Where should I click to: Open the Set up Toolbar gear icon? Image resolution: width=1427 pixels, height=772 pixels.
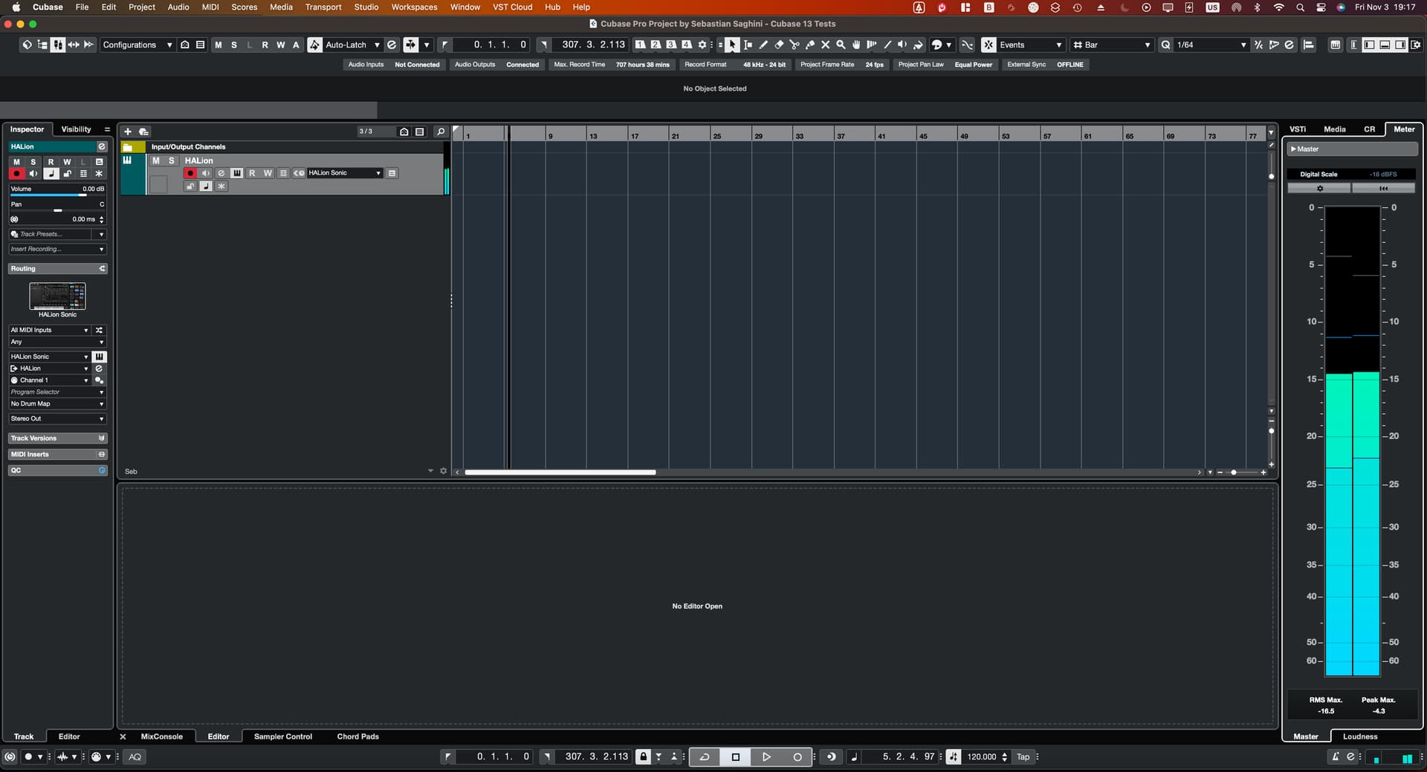pos(1416,45)
